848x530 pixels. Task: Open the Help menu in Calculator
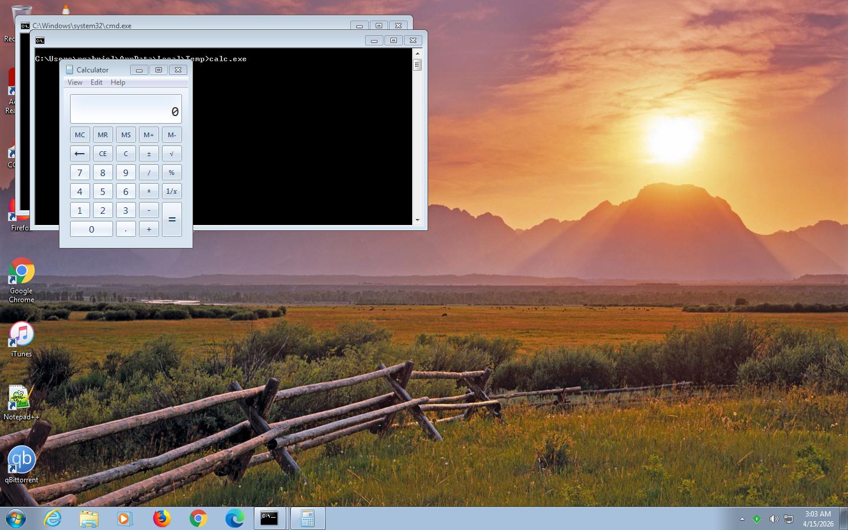click(x=118, y=82)
